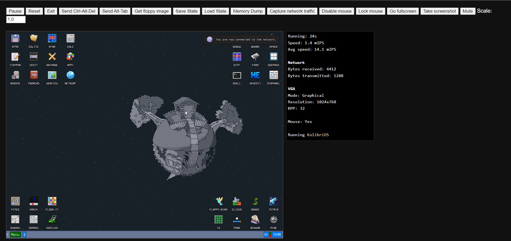Open the TINYPAD notepad icon
This screenshot has width=511, height=241.
15,57
